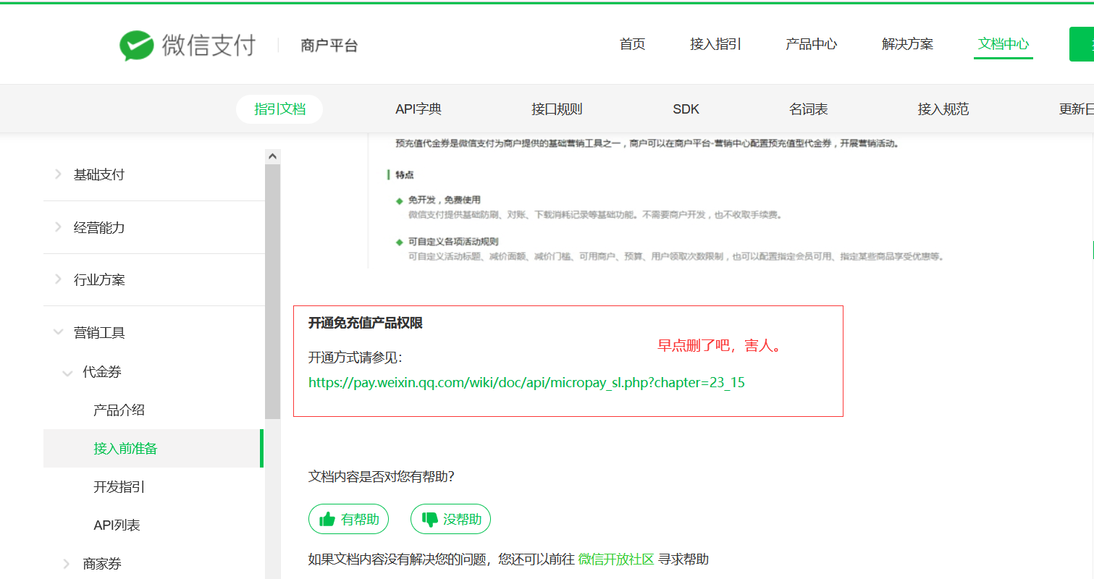This screenshot has width=1094, height=579.
Task: Switch to the 接口规则 tab
Action: tap(557, 109)
